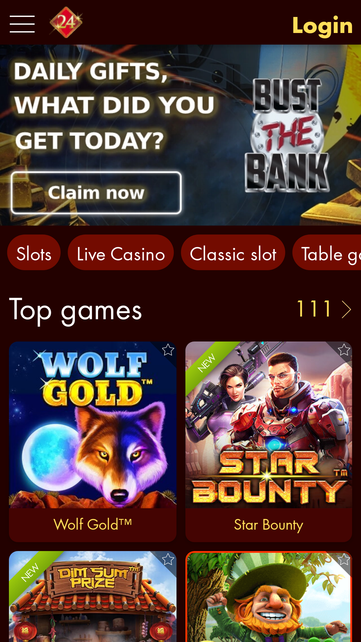Screen dimensions: 361x642
Task: Toggle the favorite star on Star Bounty
Action: [344, 350]
